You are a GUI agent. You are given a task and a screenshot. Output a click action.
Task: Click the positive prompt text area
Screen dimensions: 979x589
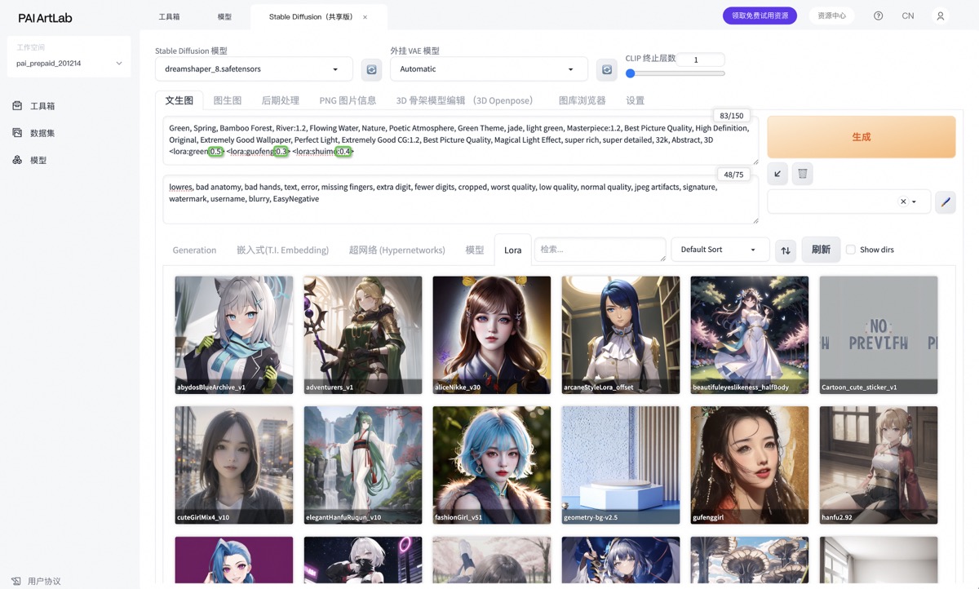tap(461, 140)
